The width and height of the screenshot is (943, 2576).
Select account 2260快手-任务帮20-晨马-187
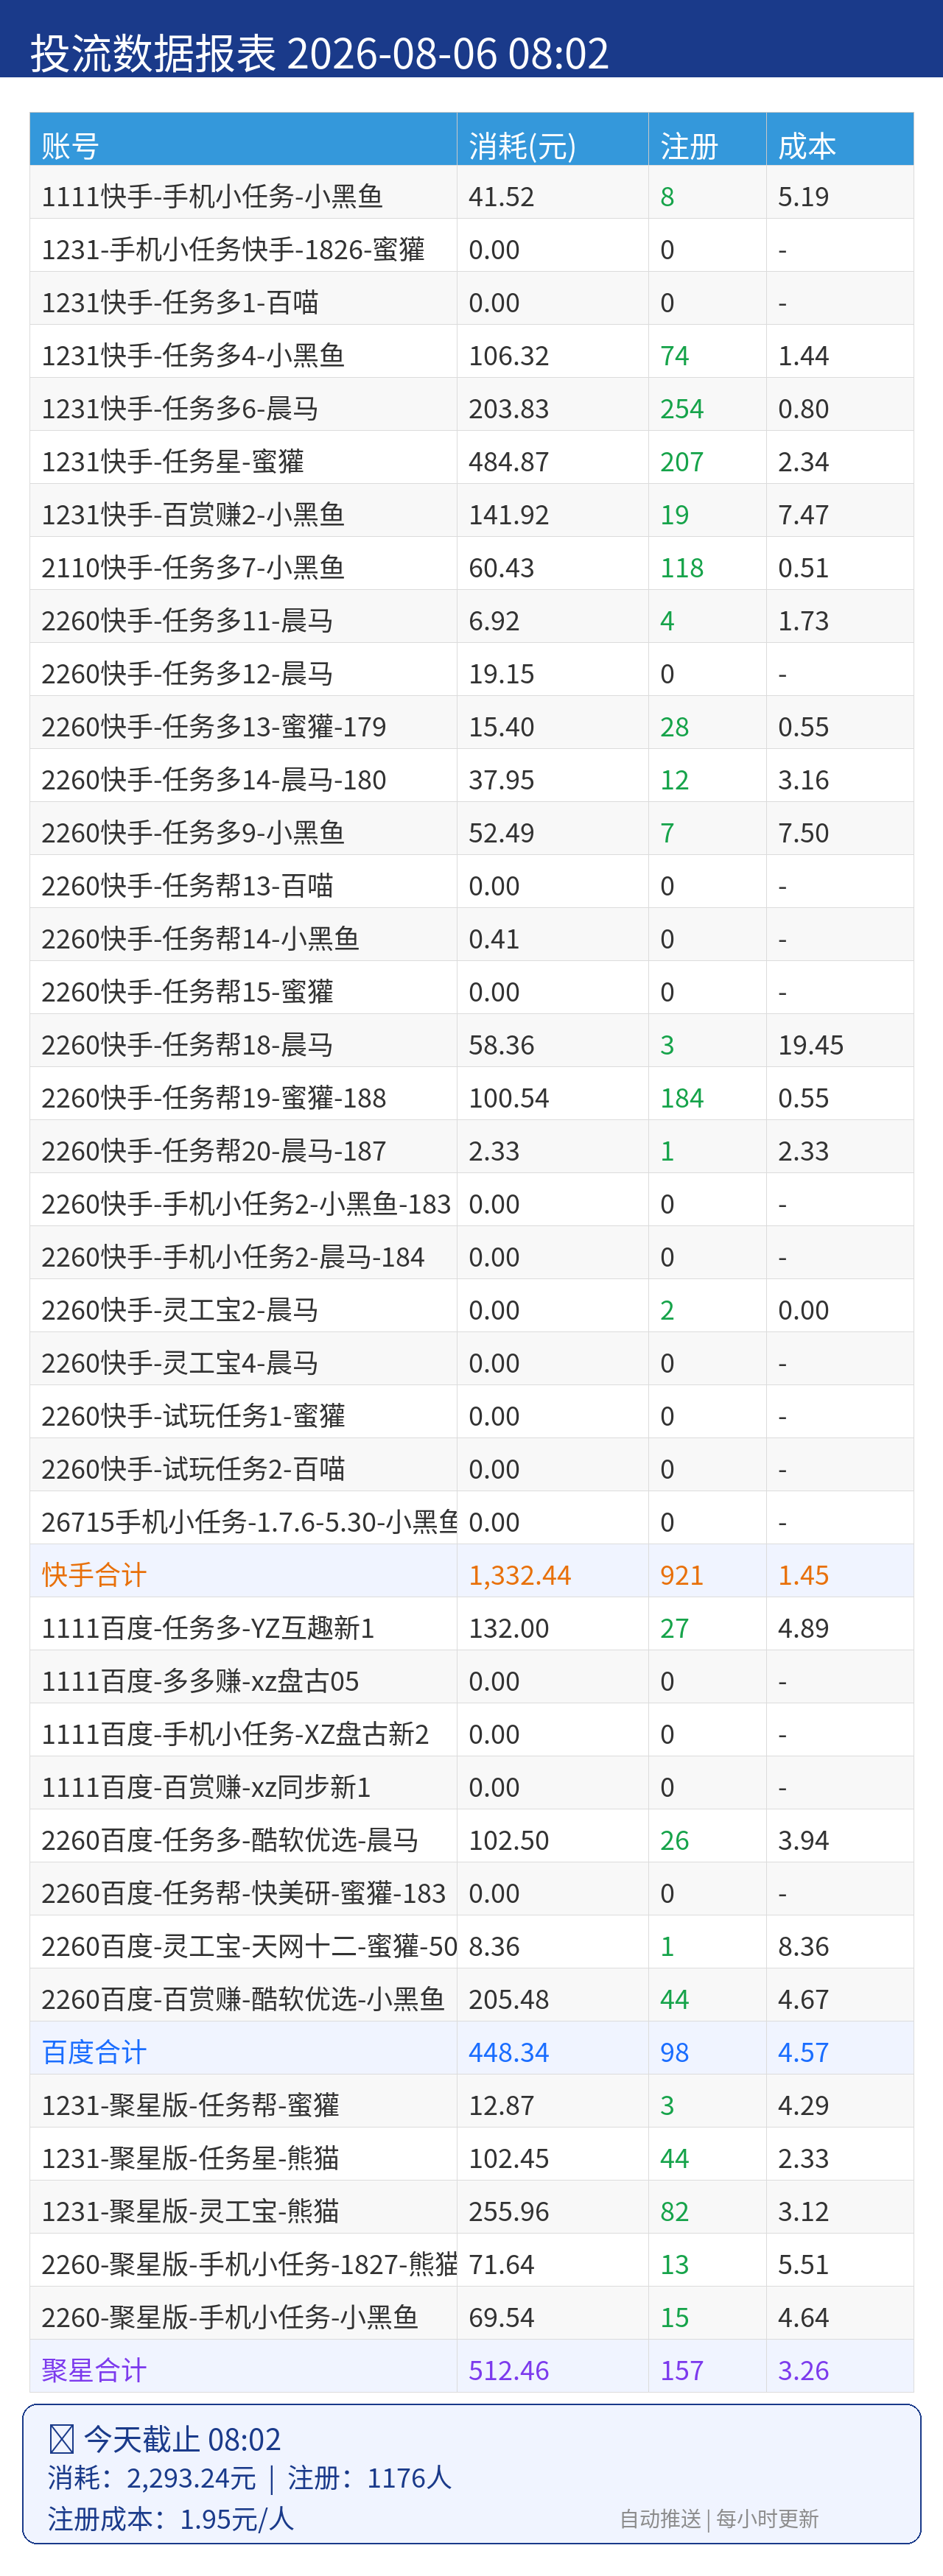(x=214, y=1151)
